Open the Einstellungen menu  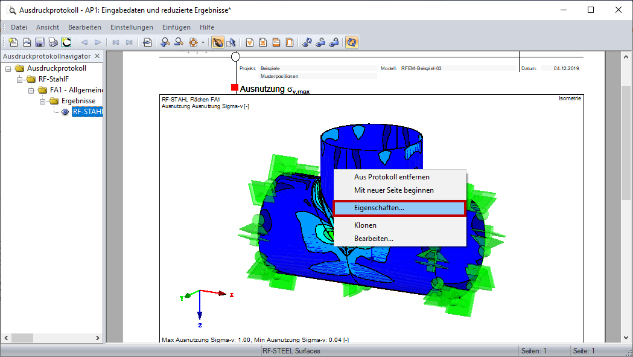tap(132, 27)
